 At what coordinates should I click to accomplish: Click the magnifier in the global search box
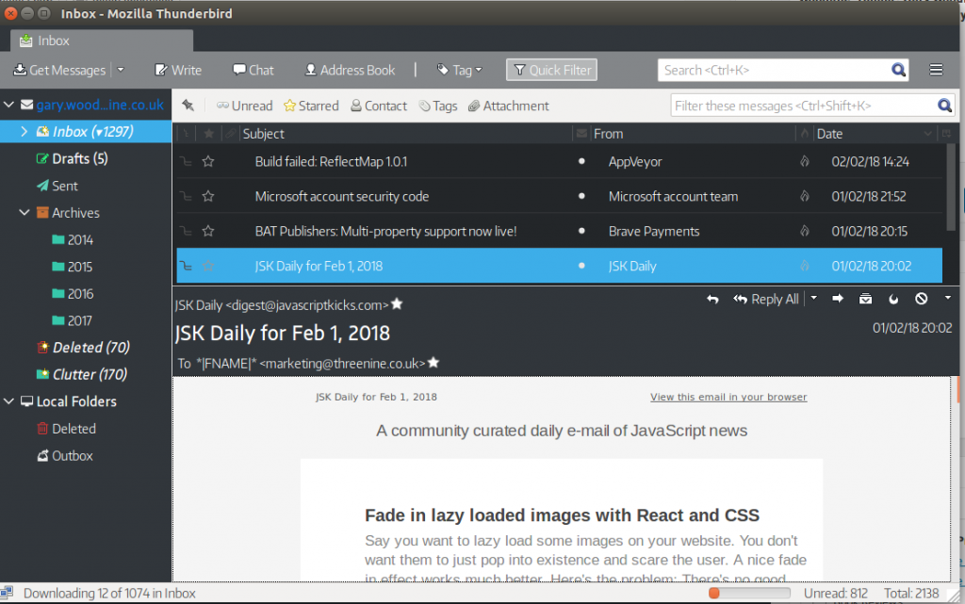pyautogui.click(x=898, y=70)
